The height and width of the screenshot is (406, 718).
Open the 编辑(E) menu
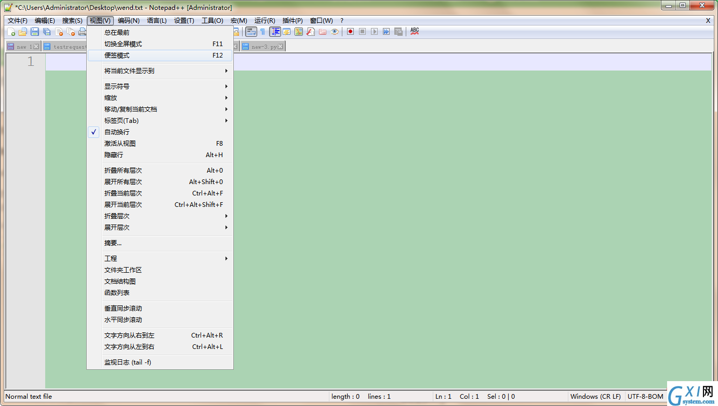click(45, 21)
